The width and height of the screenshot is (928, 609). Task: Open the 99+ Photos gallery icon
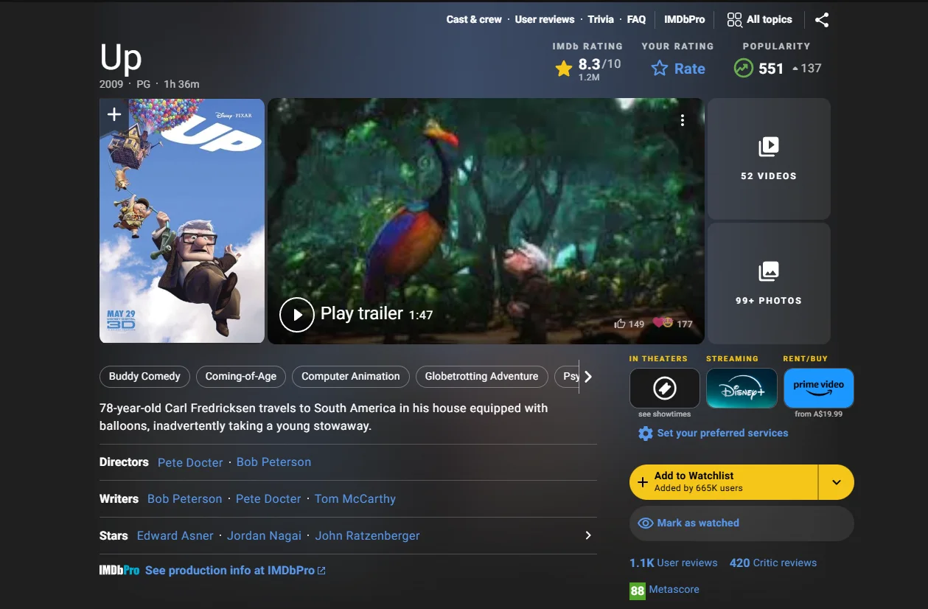(x=767, y=271)
